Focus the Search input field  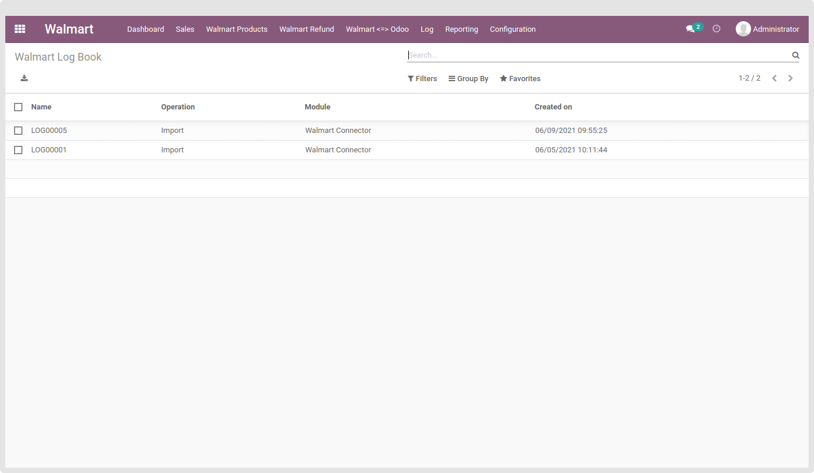[x=599, y=55]
